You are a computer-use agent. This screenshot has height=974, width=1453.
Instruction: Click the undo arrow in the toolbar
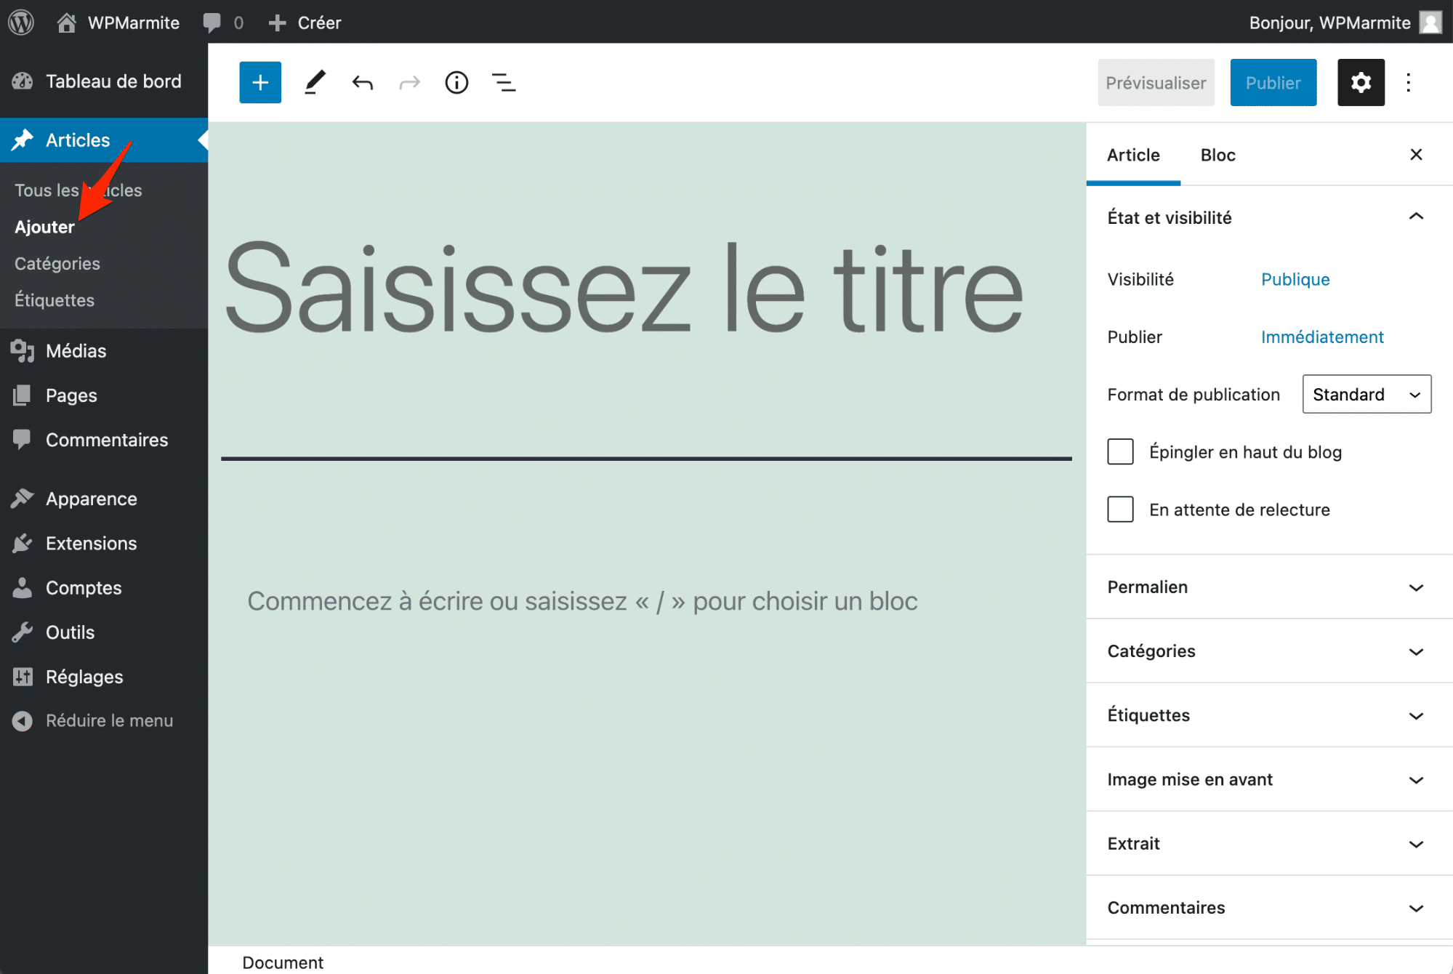pos(361,82)
